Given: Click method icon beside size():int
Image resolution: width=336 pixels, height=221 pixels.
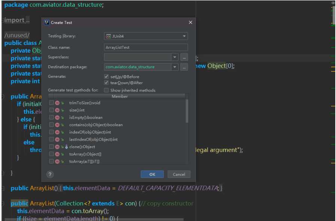Looking at the screenshot, I should click(x=57, y=110).
